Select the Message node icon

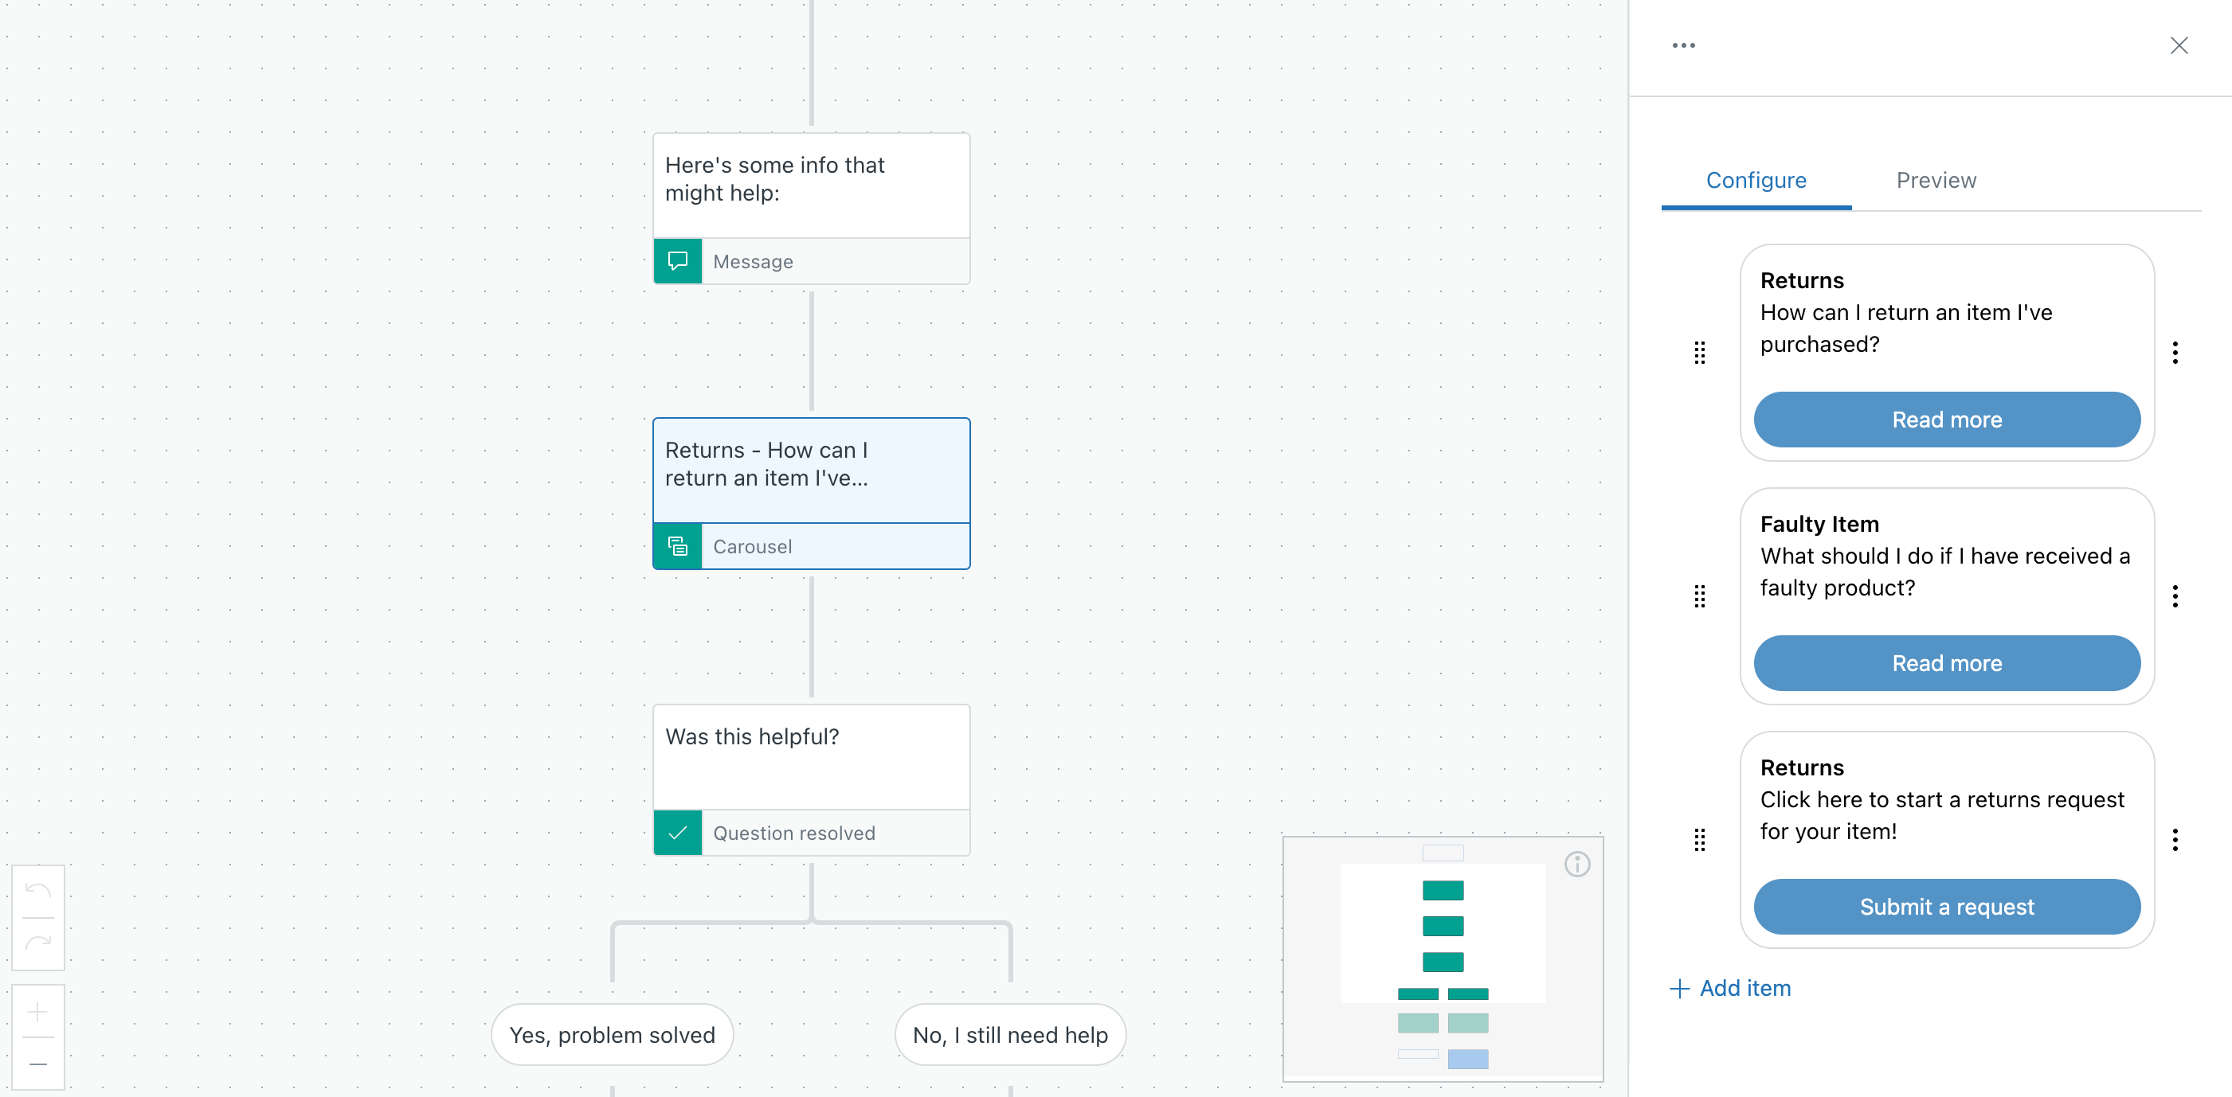[677, 260]
